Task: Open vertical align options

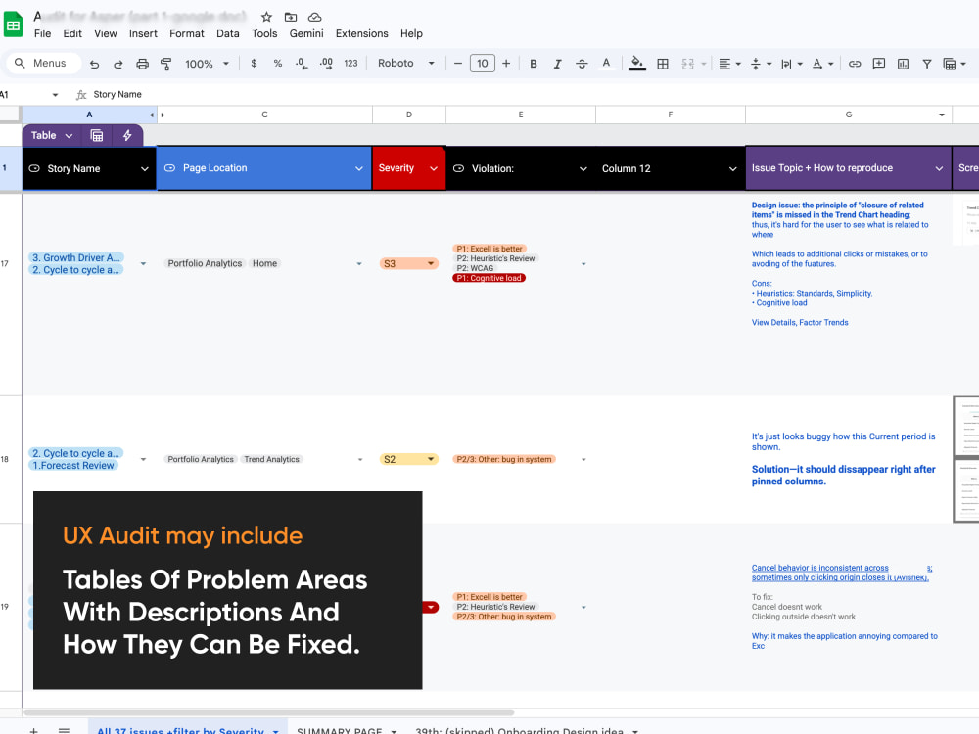Action: tap(761, 64)
